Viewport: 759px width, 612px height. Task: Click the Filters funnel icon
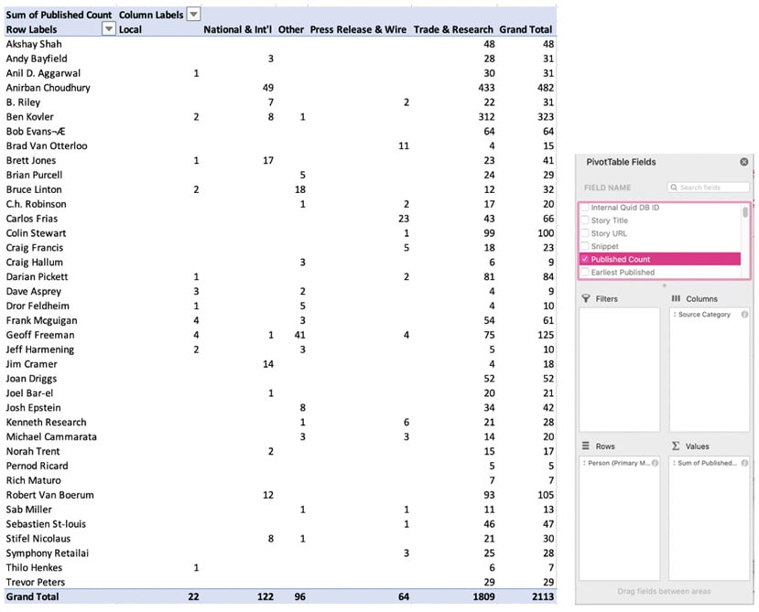[586, 298]
